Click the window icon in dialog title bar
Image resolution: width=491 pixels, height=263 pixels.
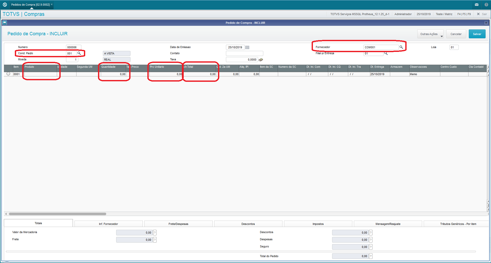(x=5, y=23)
